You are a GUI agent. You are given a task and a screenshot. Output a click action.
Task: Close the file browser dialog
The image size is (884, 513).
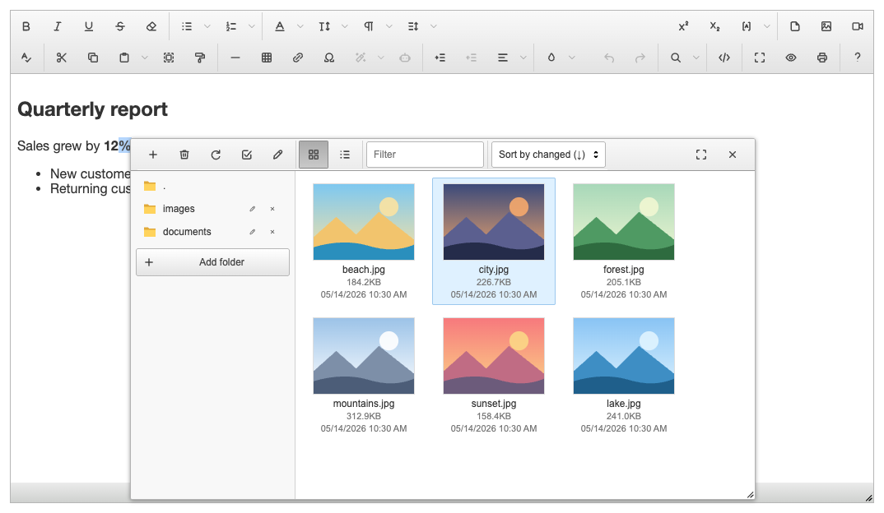point(733,155)
